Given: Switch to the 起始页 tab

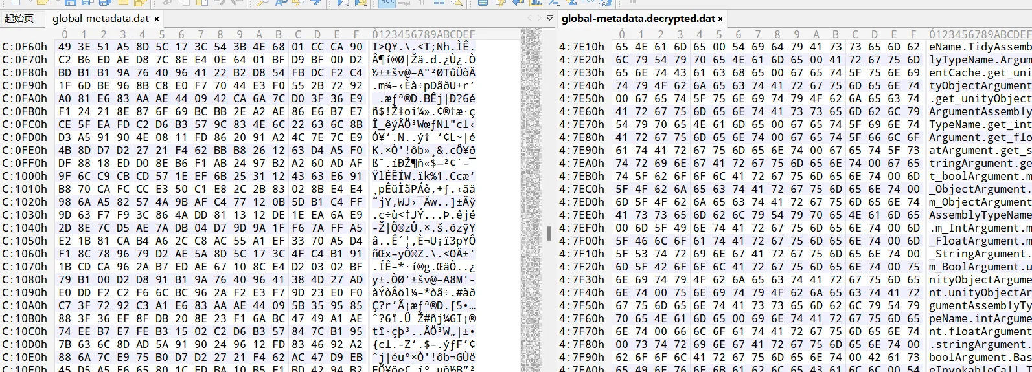Looking at the screenshot, I should coord(19,19).
